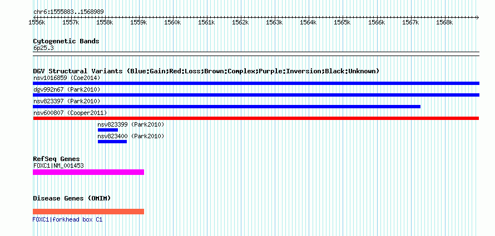Click the 1563k ruler tick label
This screenshot has width=495, height=236.
274,23
